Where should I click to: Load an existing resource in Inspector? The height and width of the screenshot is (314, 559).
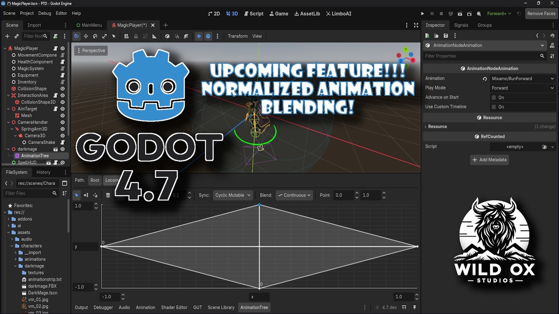(x=436, y=36)
